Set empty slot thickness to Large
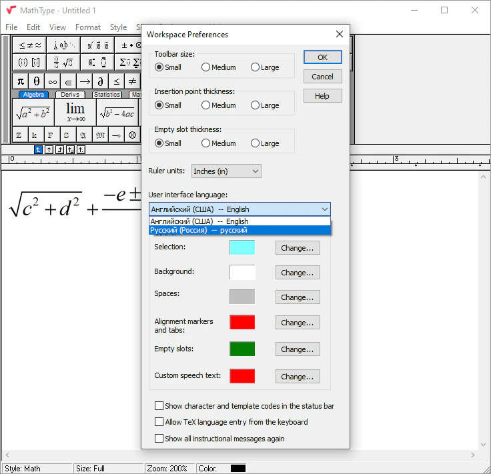 click(265, 143)
